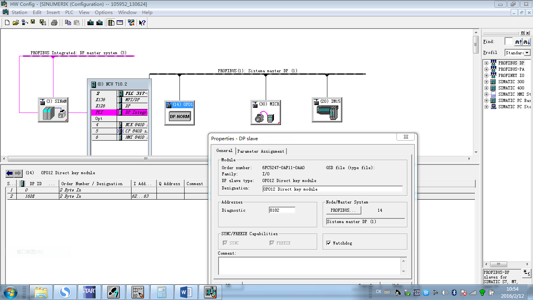Click the Diagnostic address field

(282, 210)
